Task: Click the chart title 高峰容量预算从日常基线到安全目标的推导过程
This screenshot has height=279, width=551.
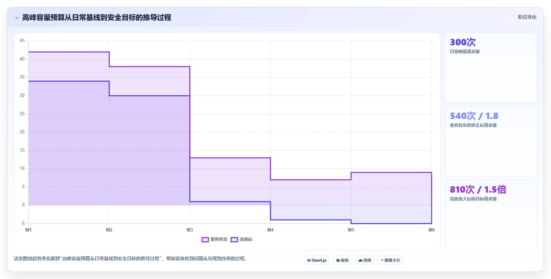Action: [97, 17]
